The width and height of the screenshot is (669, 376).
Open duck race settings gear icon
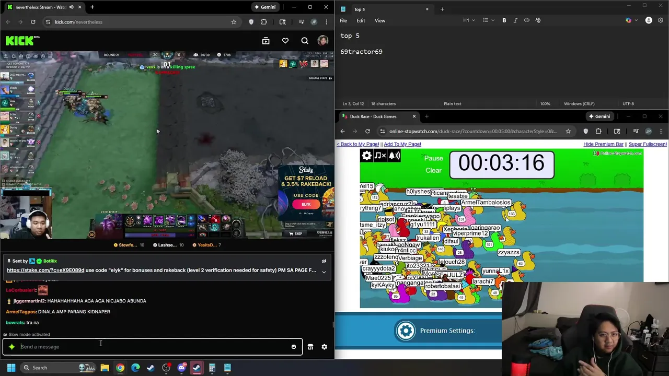[x=366, y=155]
